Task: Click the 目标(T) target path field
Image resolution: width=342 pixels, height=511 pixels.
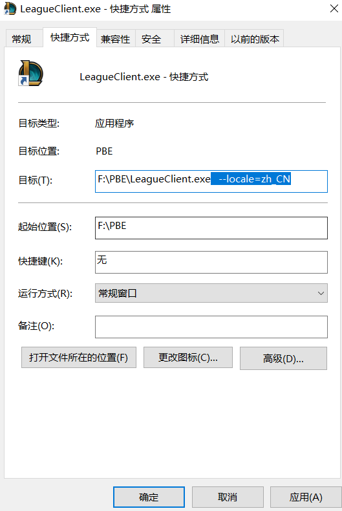Action: click(x=211, y=181)
